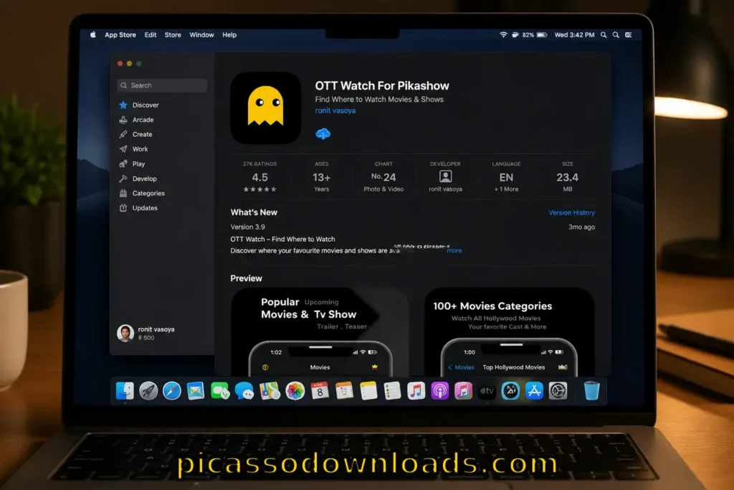The width and height of the screenshot is (734, 490).
Task: Click the 3mo ago label
Action: pos(581,227)
